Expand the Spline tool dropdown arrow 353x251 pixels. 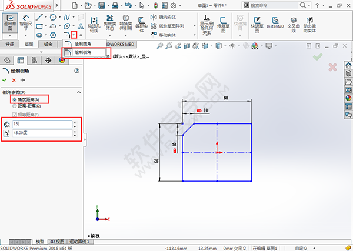coord(74,17)
